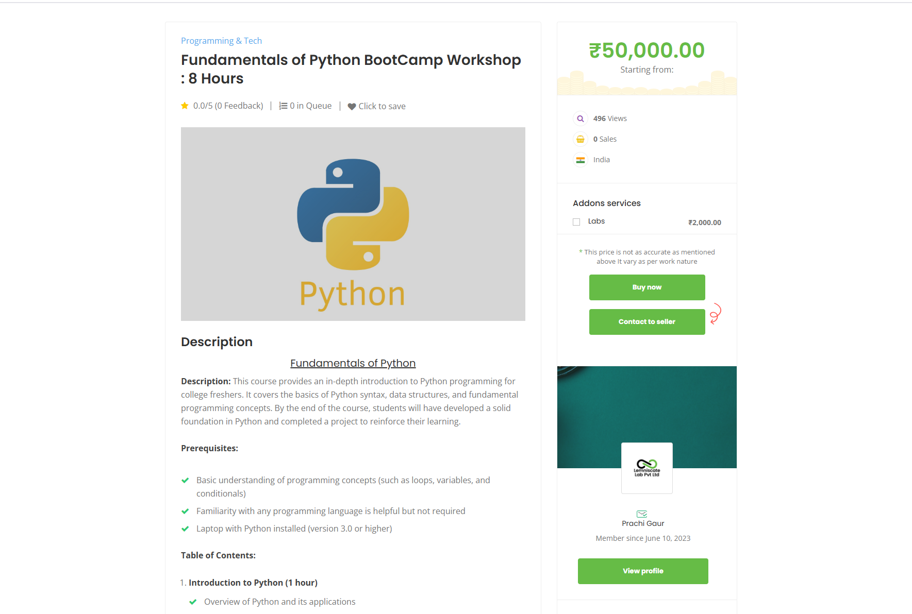Click the yellow star rating icon
The width and height of the screenshot is (912, 614).
[x=185, y=106]
